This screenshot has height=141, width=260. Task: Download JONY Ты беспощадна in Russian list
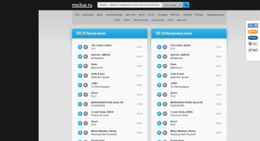[86, 85]
